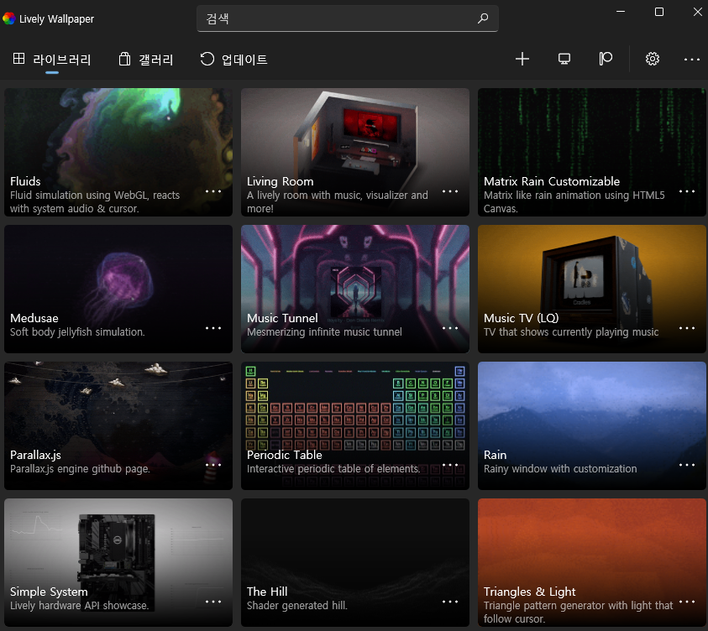Switch to the 갤러리 tab
The width and height of the screenshot is (708, 631).
click(x=146, y=59)
